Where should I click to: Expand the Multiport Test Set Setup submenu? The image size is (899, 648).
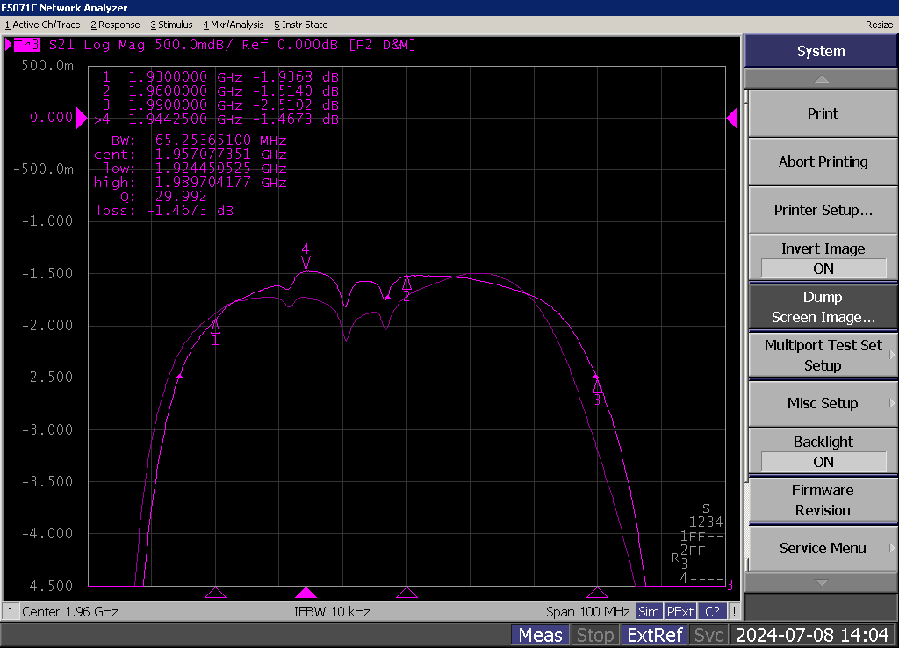pos(822,355)
